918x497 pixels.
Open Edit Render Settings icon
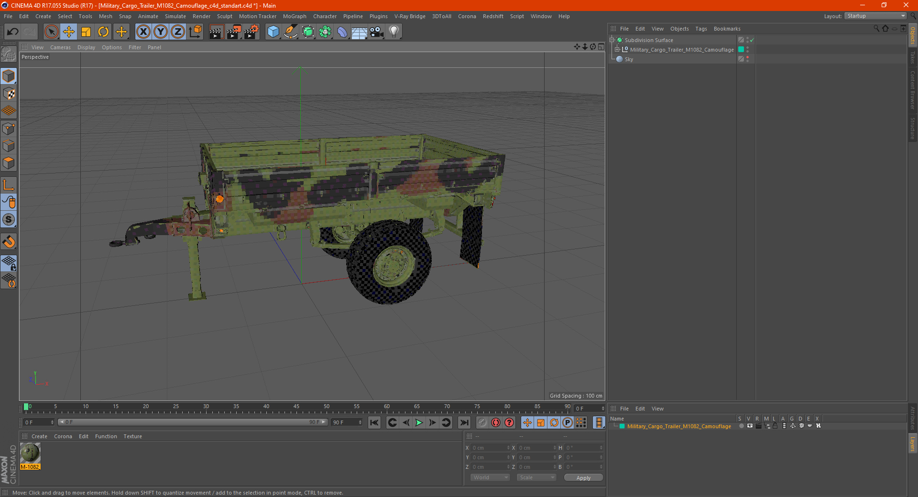(x=251, y=32)
